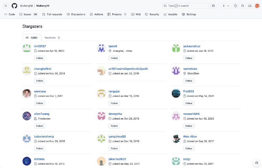Follow user lim12137
The width and height of the screenshot is (262, 168).
pos(39,58)
